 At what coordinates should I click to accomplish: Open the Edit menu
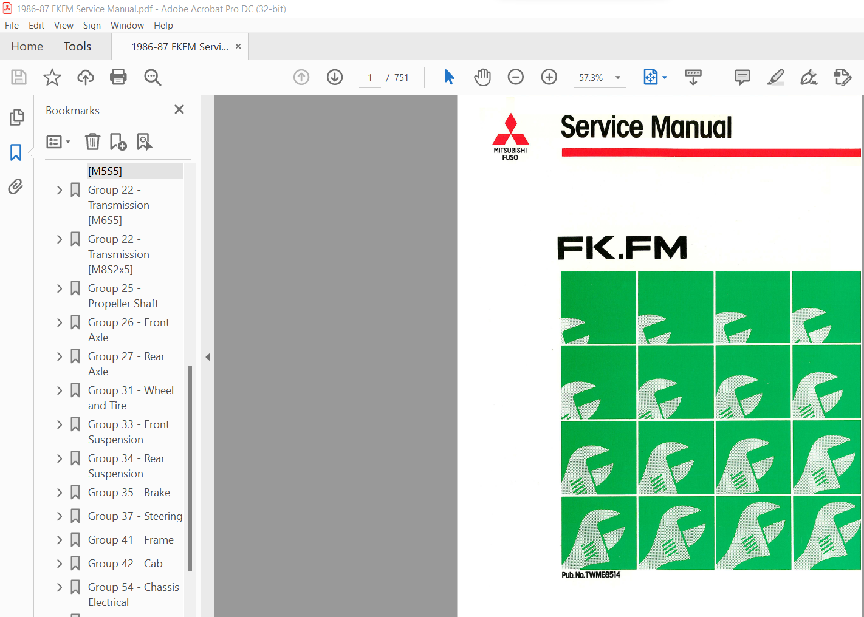[36, 26]
